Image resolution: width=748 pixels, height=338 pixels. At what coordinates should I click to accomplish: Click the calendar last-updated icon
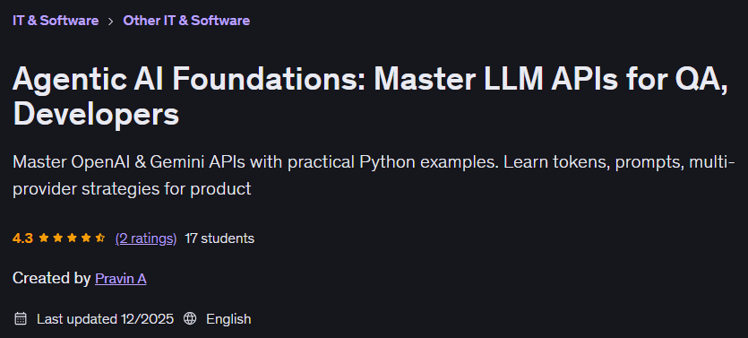[21, 318]
